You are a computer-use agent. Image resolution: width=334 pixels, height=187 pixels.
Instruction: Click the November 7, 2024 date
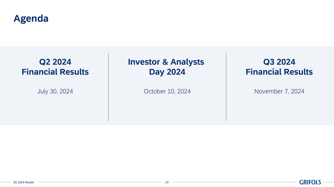click(x=279, y=91)
